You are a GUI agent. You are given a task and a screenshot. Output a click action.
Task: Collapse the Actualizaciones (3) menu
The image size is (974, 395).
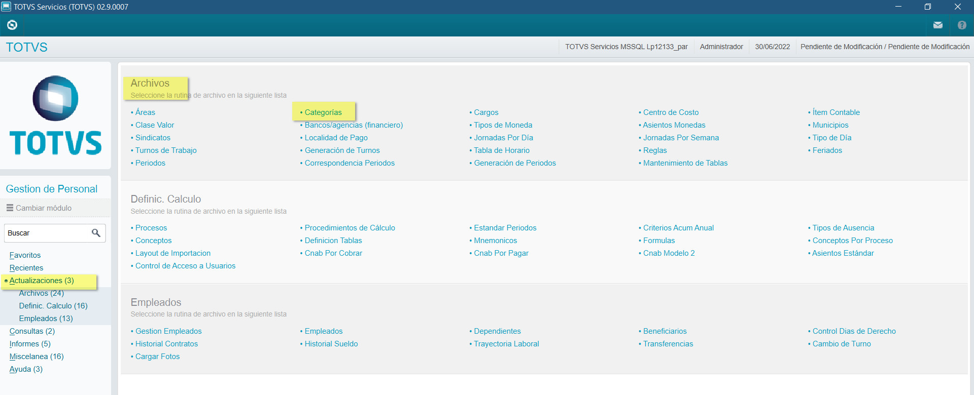(42, 281)
